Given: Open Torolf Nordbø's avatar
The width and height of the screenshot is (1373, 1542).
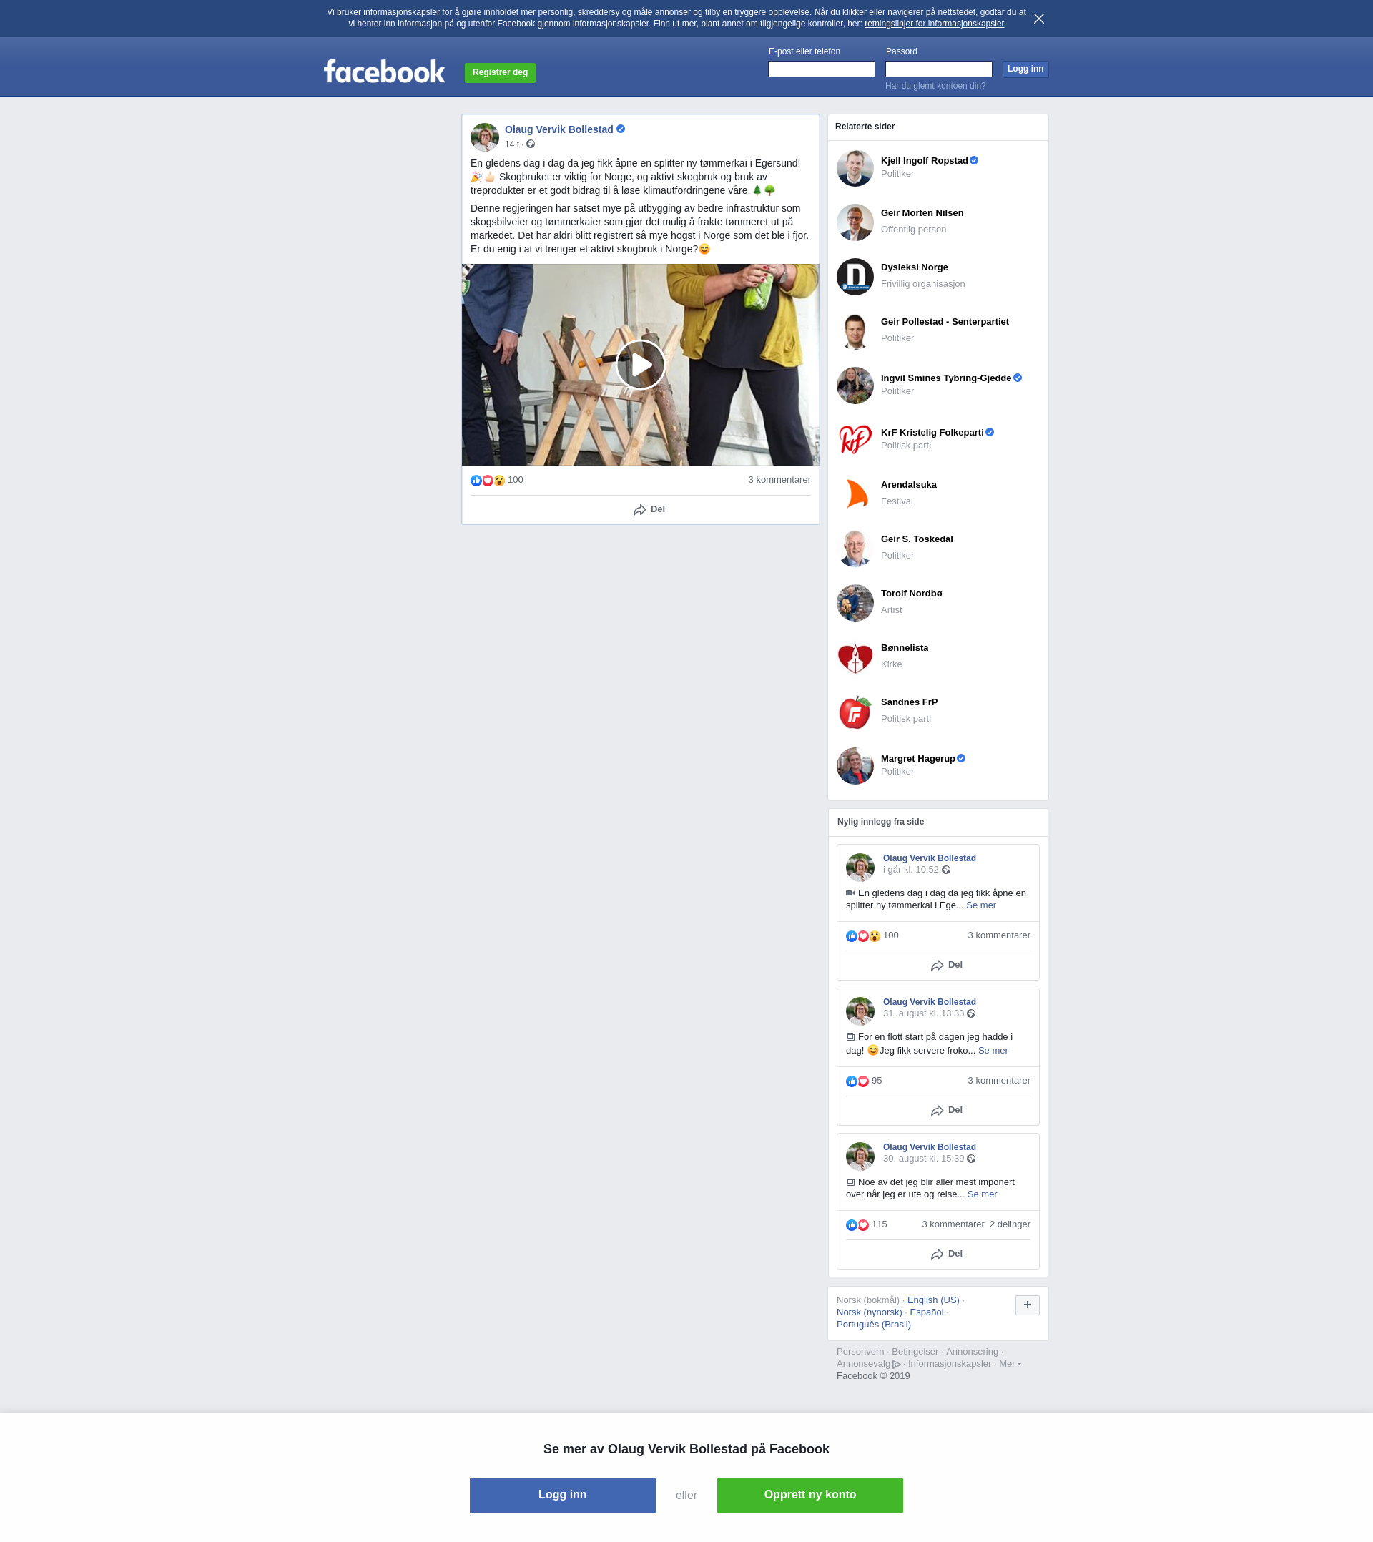Looking at the screenshot, I should (855, 603).
